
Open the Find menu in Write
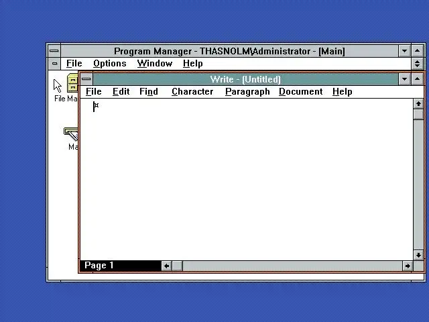[149, 91]
